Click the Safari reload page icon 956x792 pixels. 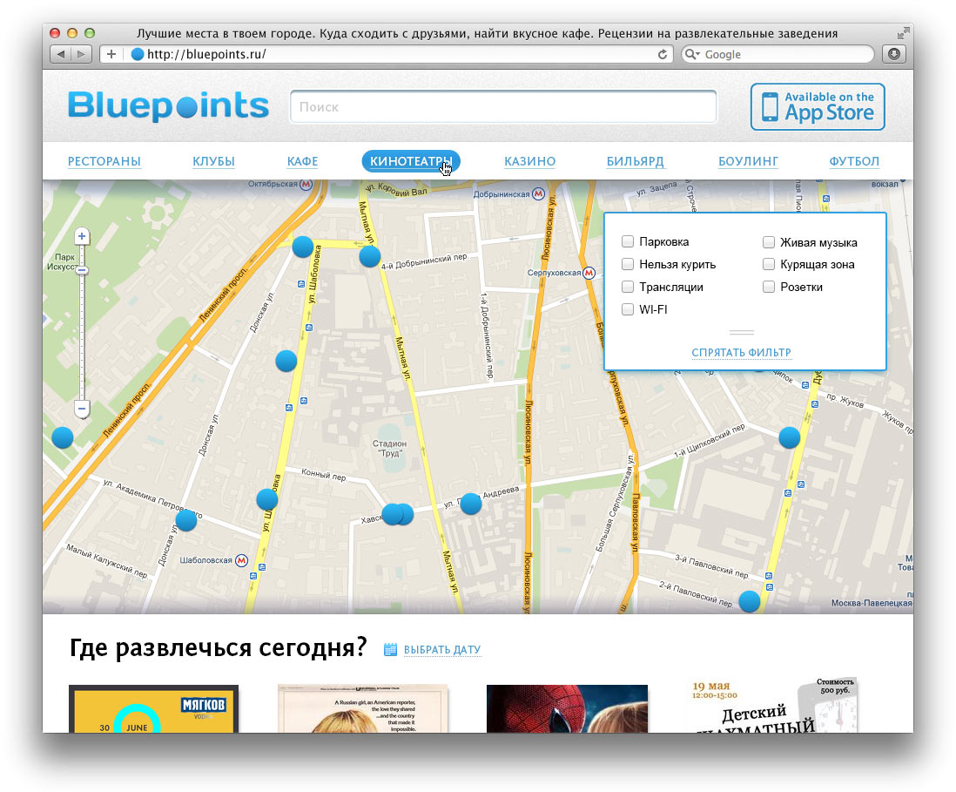[663, 54]
